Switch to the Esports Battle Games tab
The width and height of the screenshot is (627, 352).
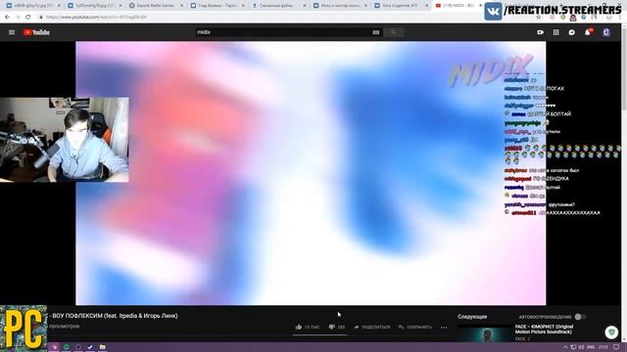pos(156,6)
